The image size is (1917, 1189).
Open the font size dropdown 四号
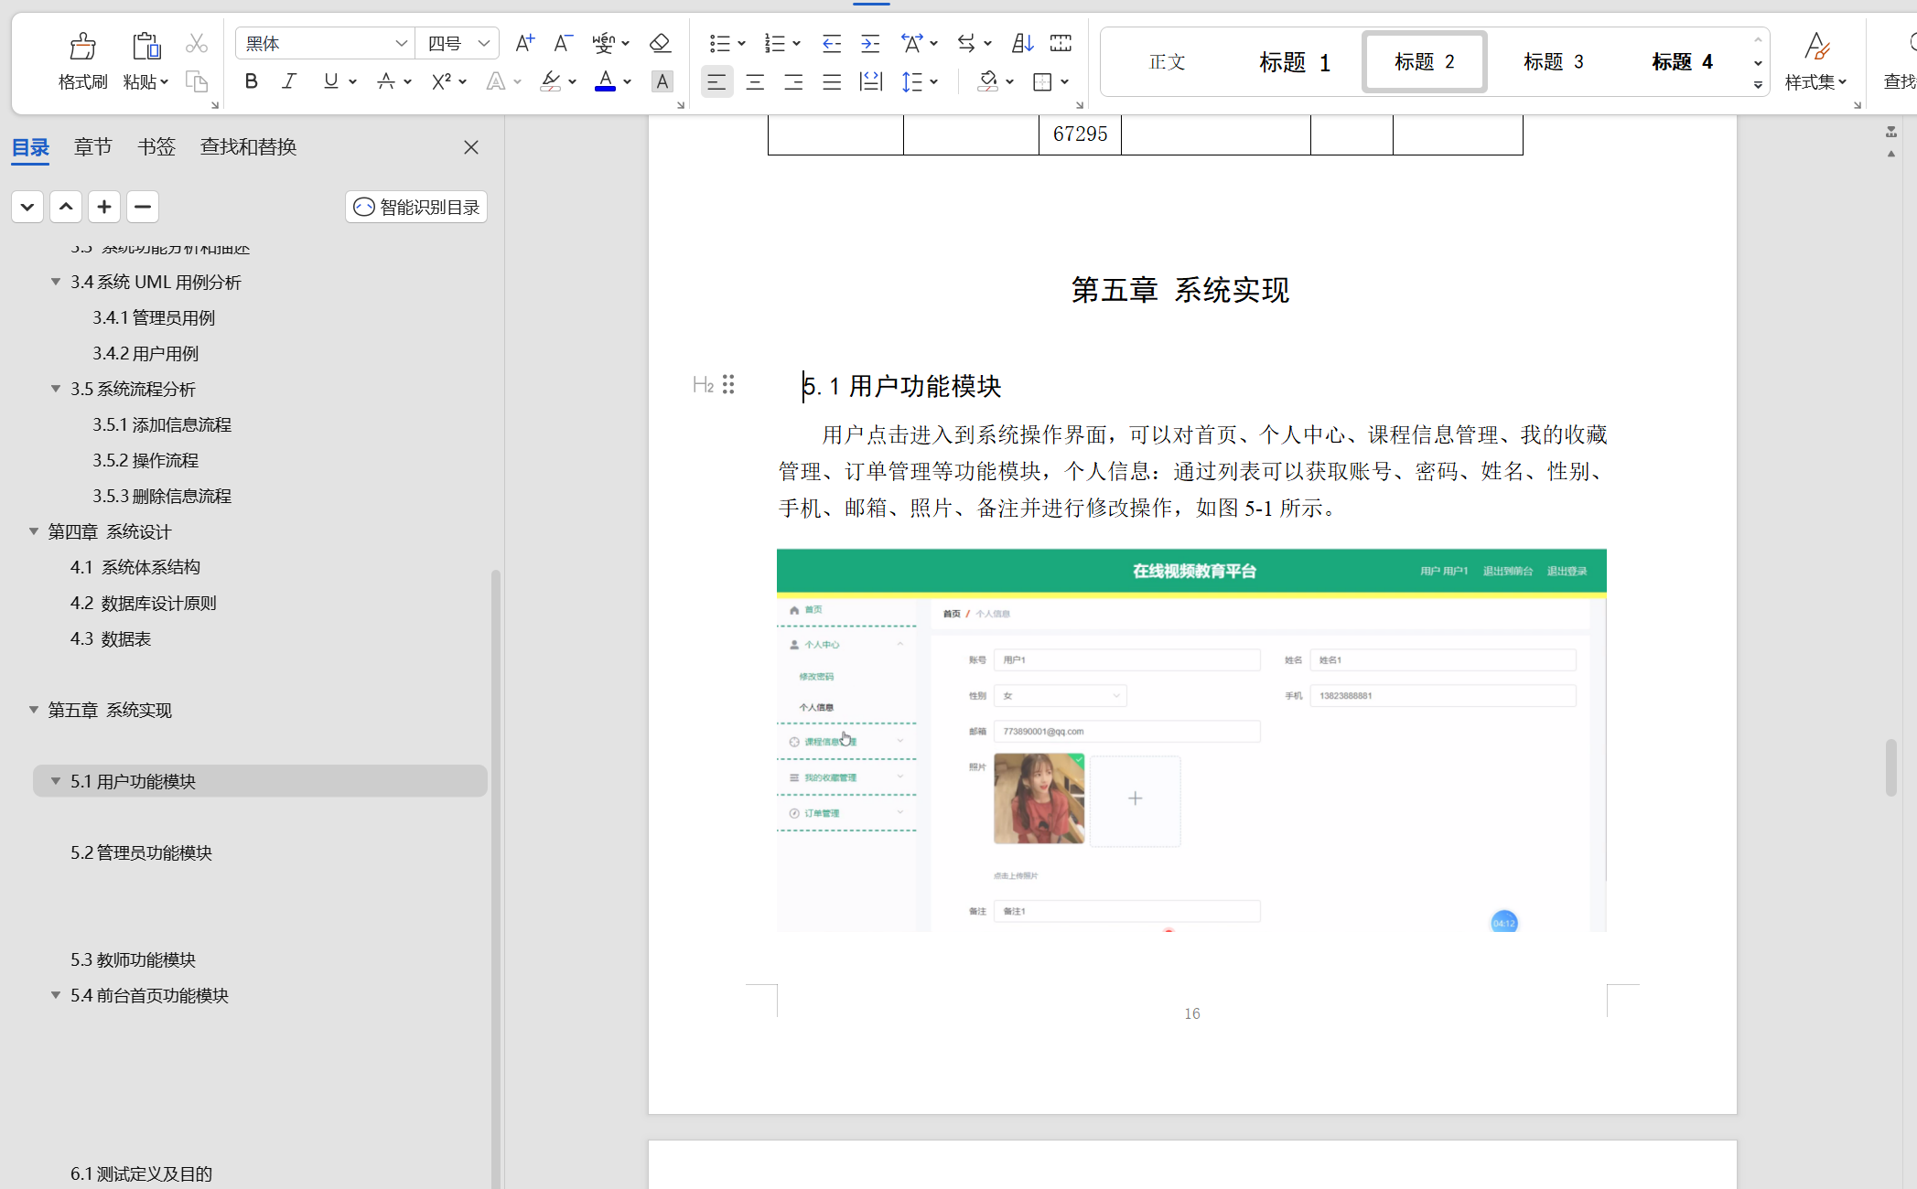(484, 43)
